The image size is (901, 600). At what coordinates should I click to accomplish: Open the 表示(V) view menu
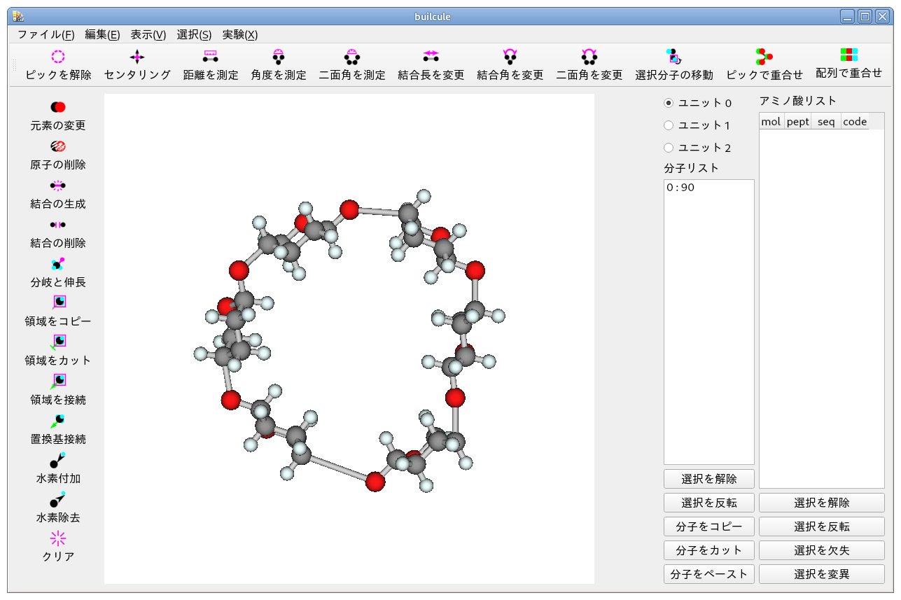click(x=148, y=34)
